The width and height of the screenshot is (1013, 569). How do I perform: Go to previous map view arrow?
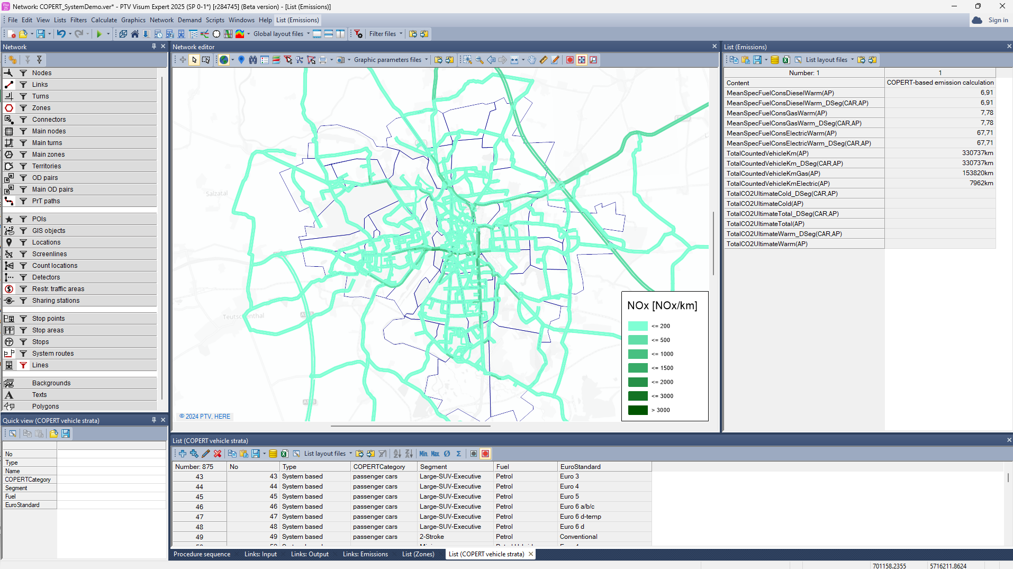click(x=491, y=60)
